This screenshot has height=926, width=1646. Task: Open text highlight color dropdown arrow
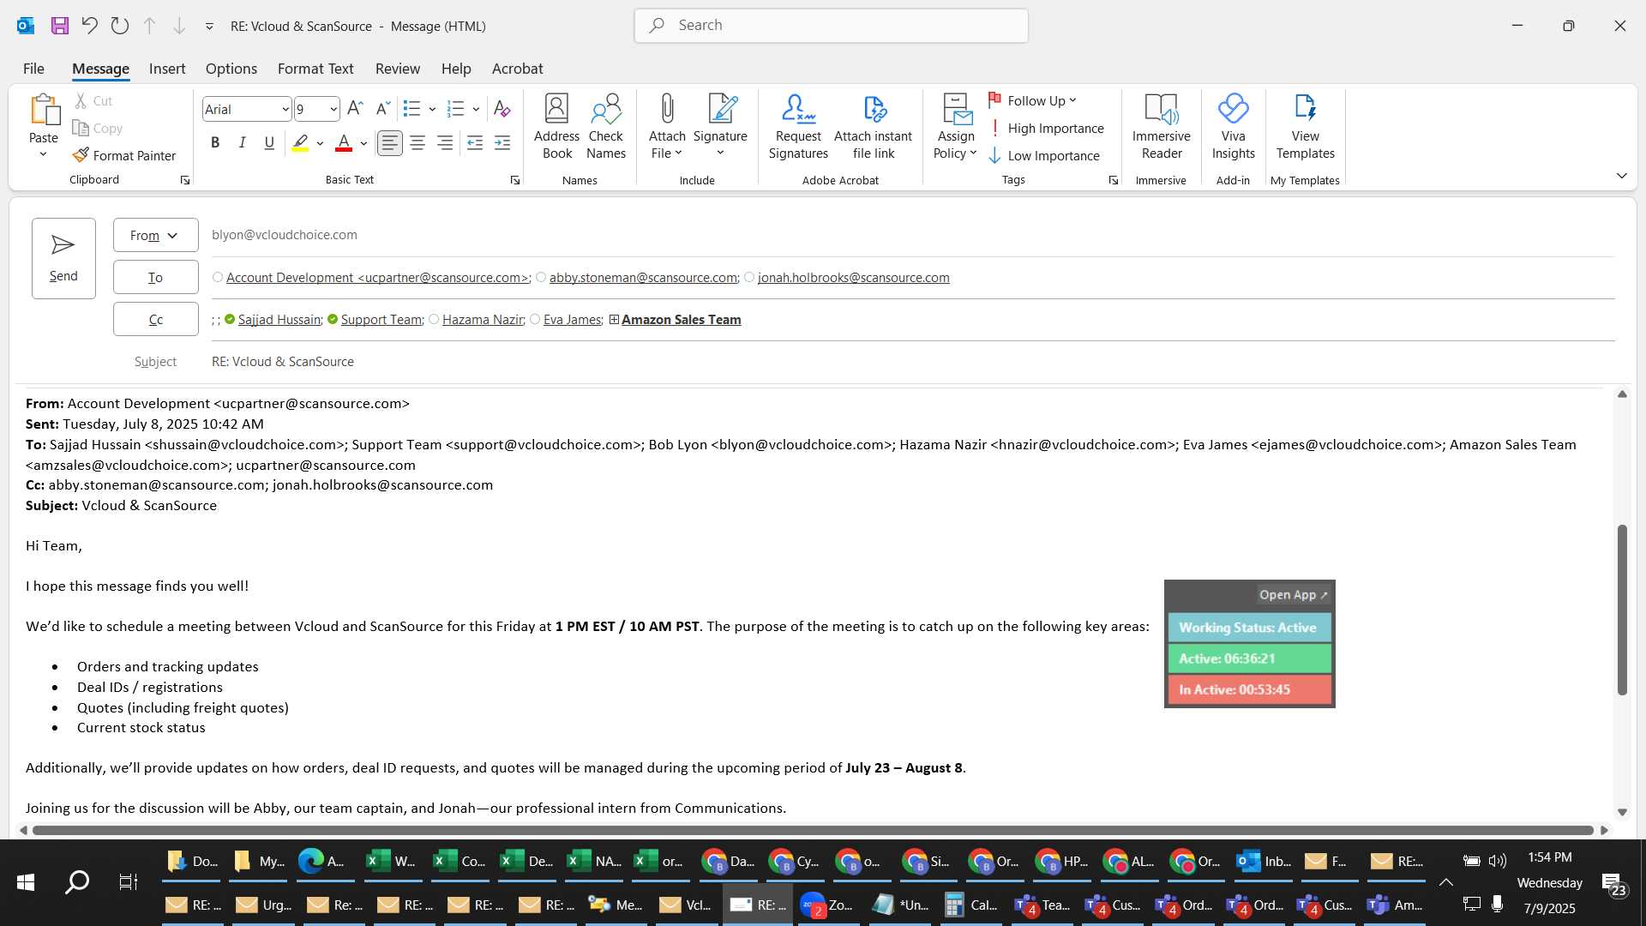320,143
